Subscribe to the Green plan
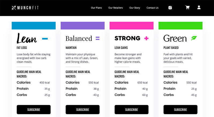The height and width of the screenshot is (117, 214). click(x=180, y=110)
